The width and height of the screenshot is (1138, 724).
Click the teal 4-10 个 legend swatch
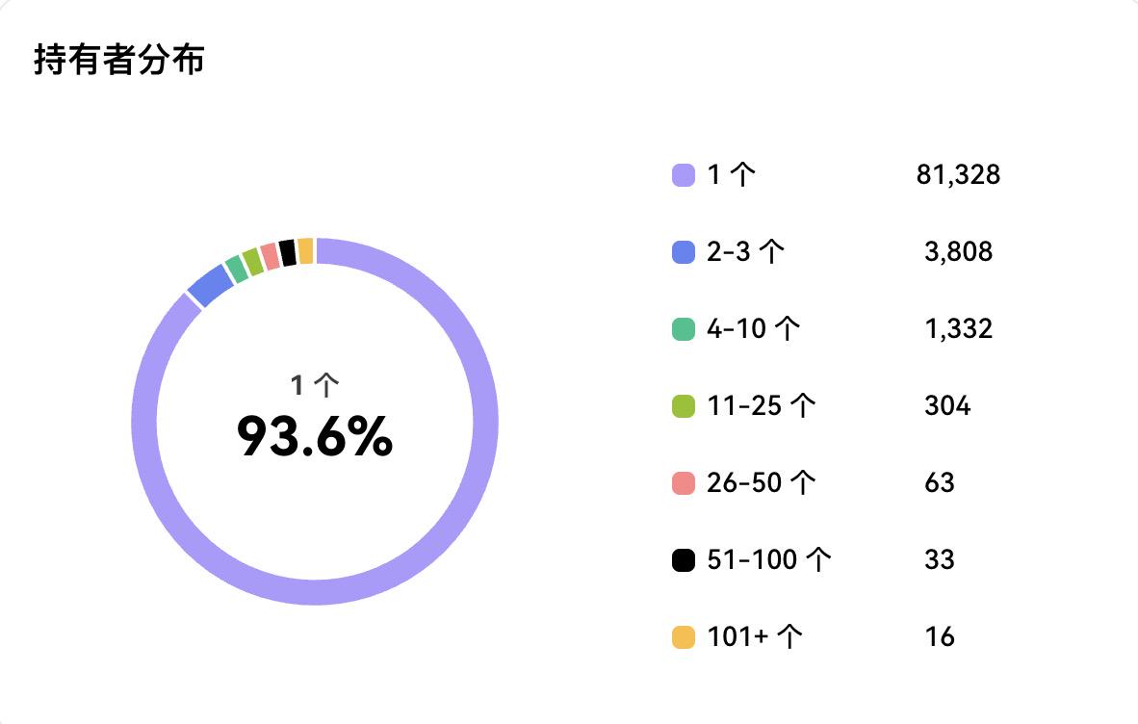click(x=683, y=329)
